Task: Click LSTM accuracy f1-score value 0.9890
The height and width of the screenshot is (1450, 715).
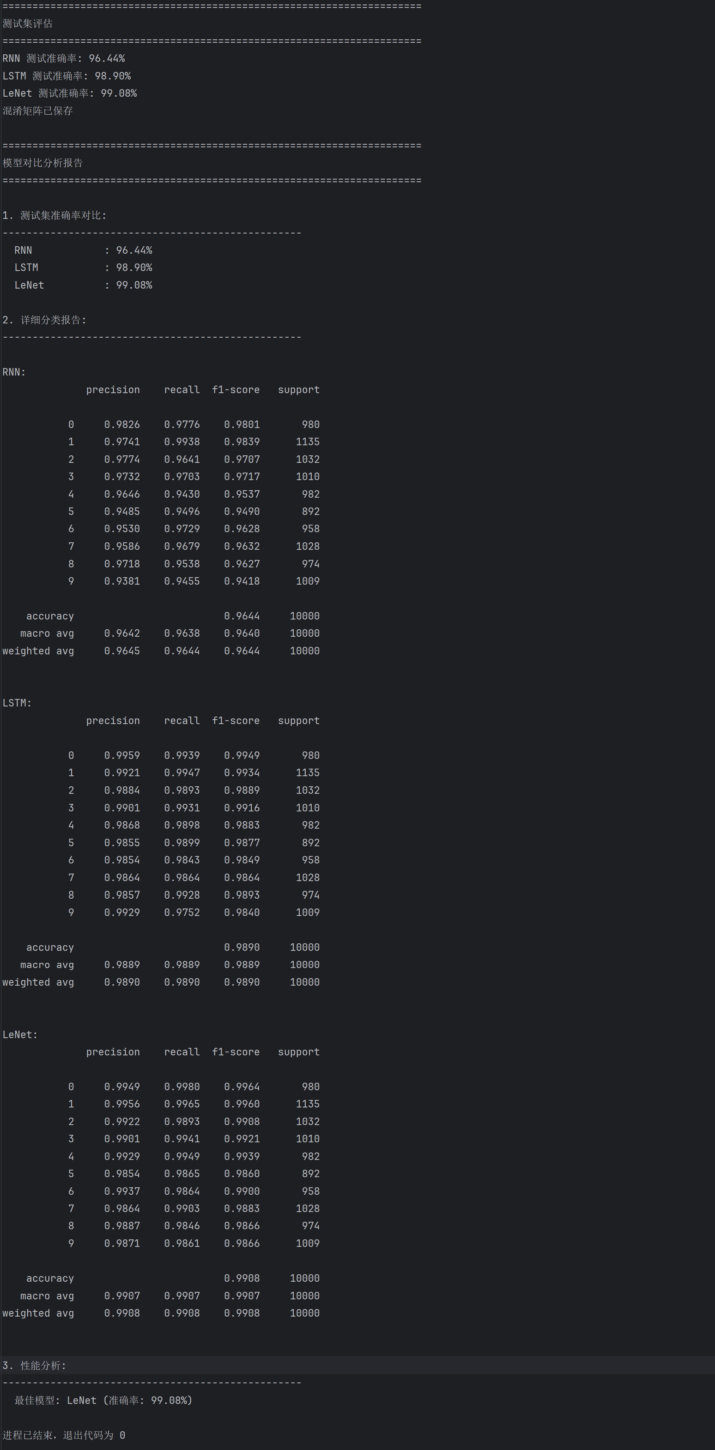Action: pyautogui.click(x=242, y=947)
